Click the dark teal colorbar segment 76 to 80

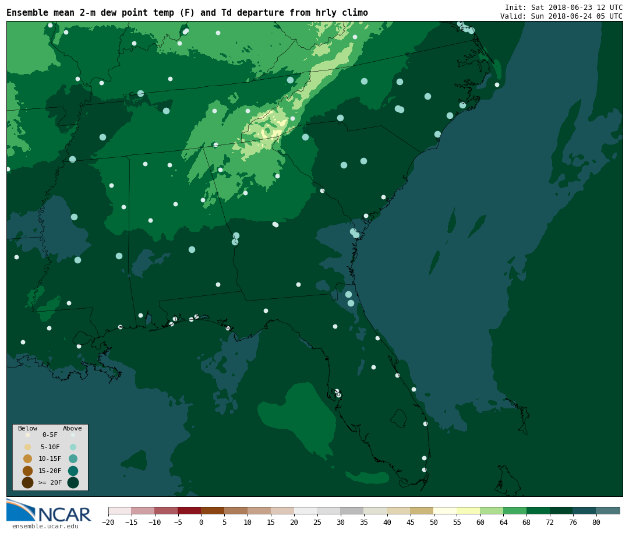tap(585, 510)
